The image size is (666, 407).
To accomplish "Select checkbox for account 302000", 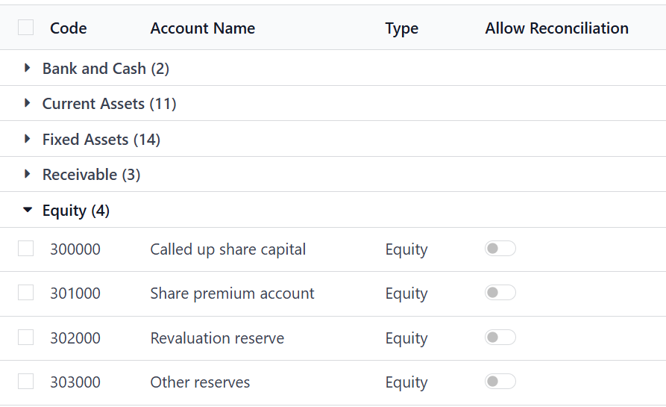I will (x=25, y=338).
